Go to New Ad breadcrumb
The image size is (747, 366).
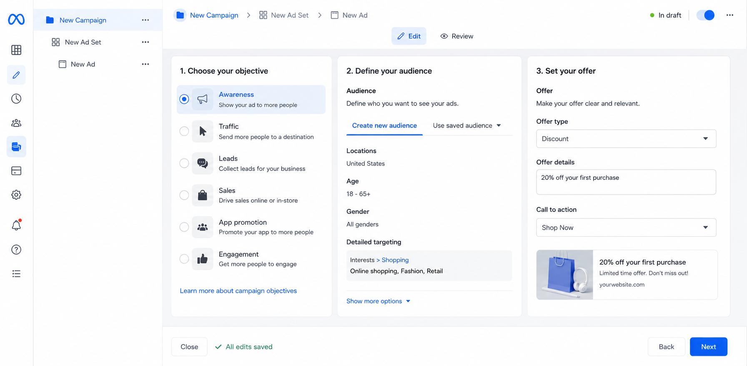point(355,15)
